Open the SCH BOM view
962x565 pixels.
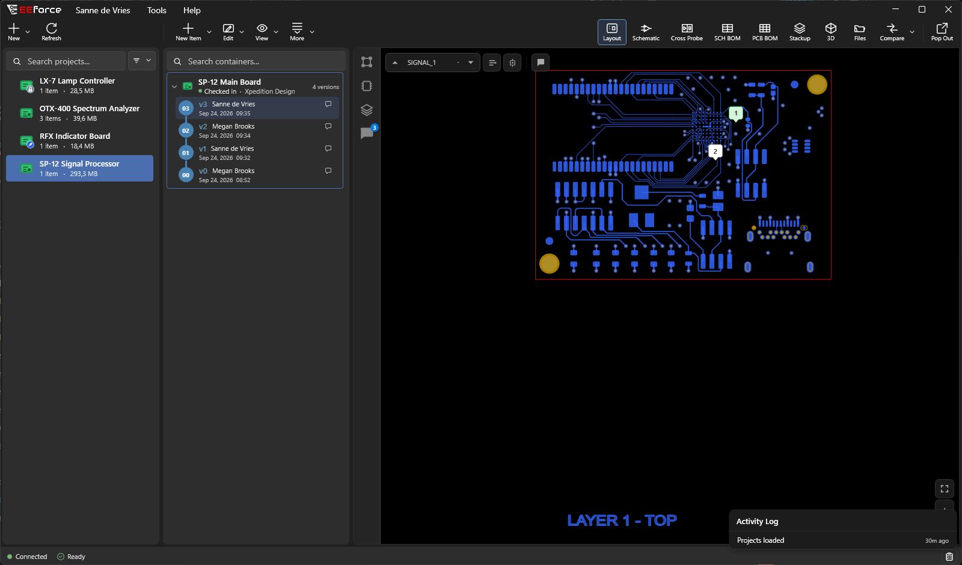tap(727, 32)
